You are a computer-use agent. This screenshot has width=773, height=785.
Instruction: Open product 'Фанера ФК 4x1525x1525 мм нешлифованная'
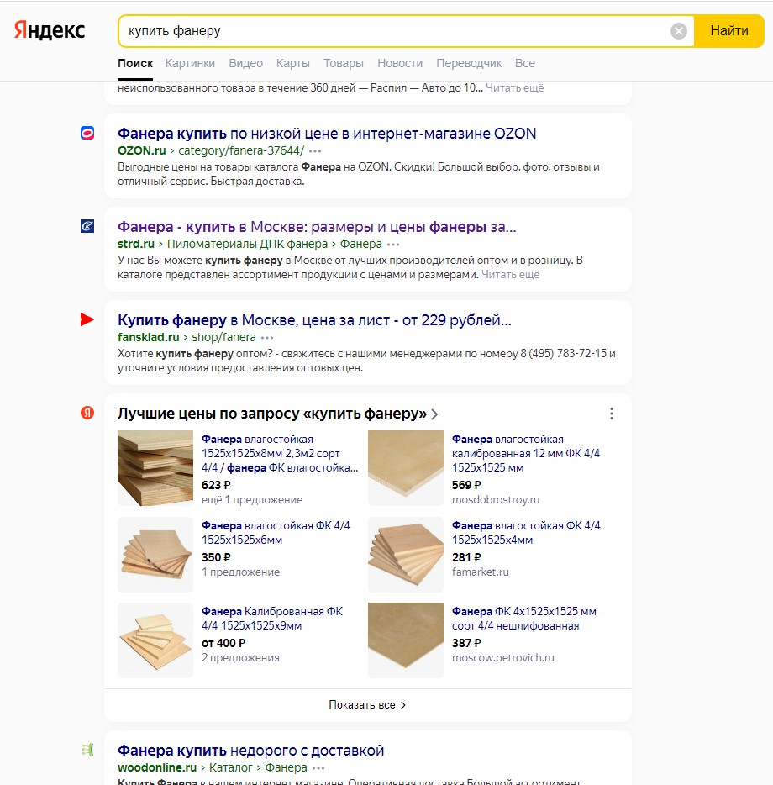pos(524,619)
